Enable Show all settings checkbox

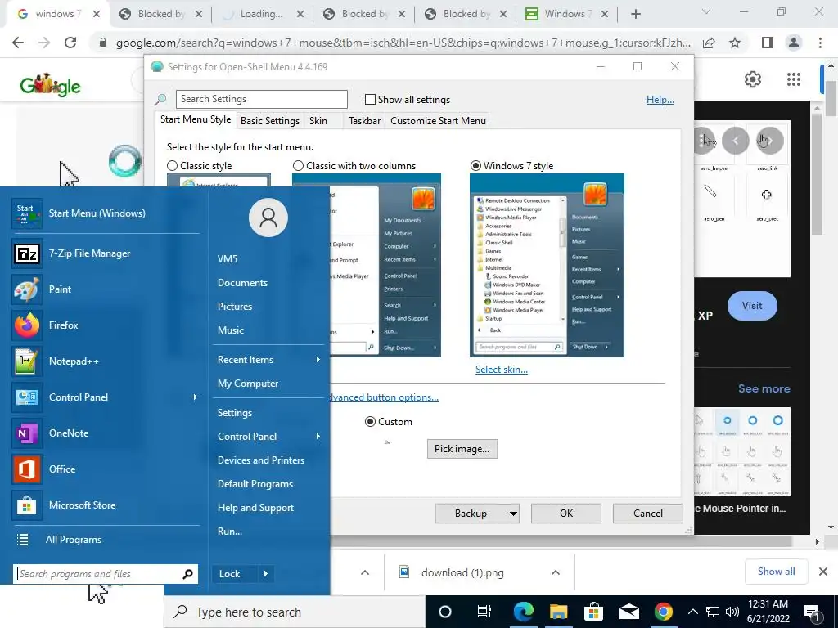[x=370, y=99]
